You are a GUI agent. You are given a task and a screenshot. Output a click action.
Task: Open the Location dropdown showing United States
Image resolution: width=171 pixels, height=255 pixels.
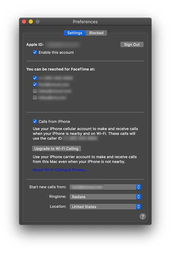click(x=105, y=207)
